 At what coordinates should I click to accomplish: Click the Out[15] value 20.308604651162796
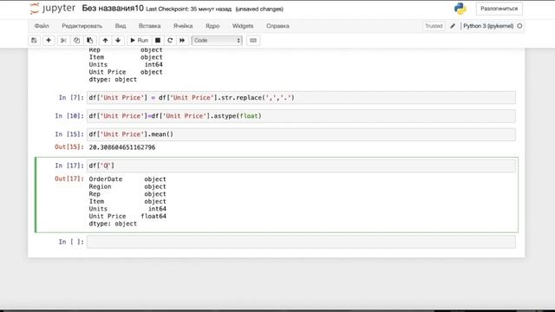click(122, 147)
